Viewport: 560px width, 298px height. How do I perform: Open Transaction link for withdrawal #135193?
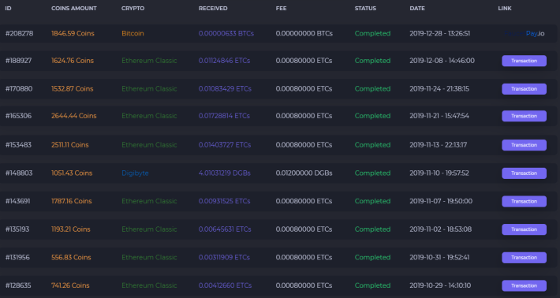tap(524, 229)
